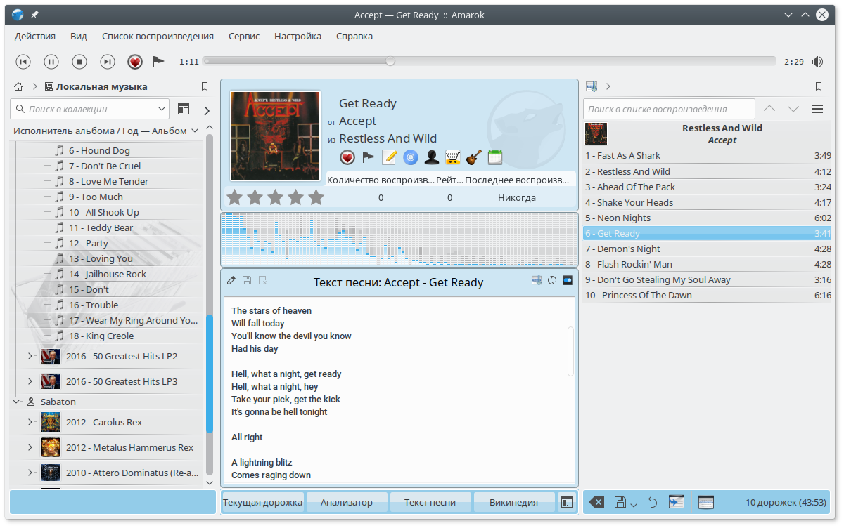Screen dimensions: 844x528
Task: Stop playback in the main toolbar
Action: (x=79, y=62)
